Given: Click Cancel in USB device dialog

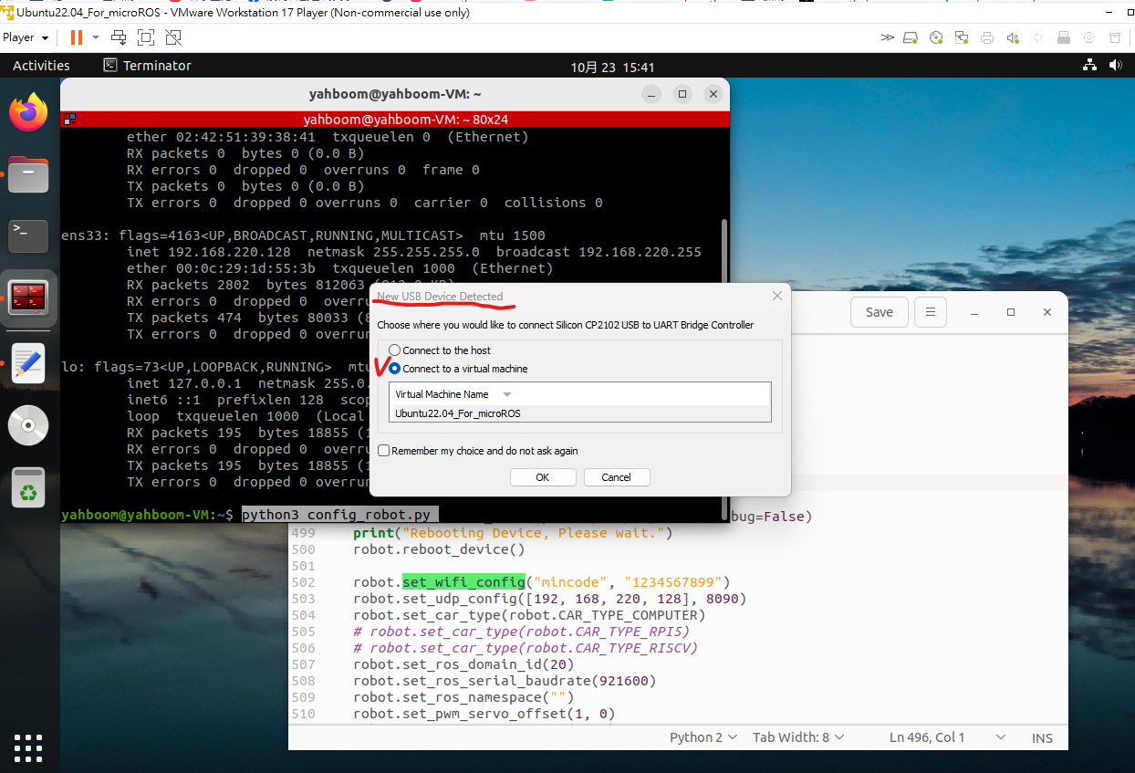Looking at the screenshot, I should click(616, 477).
